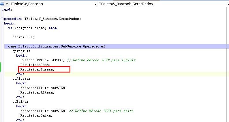
Task: Open the small arrow next to TBoletoW_Bancoob
Action: tap(7, 4)
